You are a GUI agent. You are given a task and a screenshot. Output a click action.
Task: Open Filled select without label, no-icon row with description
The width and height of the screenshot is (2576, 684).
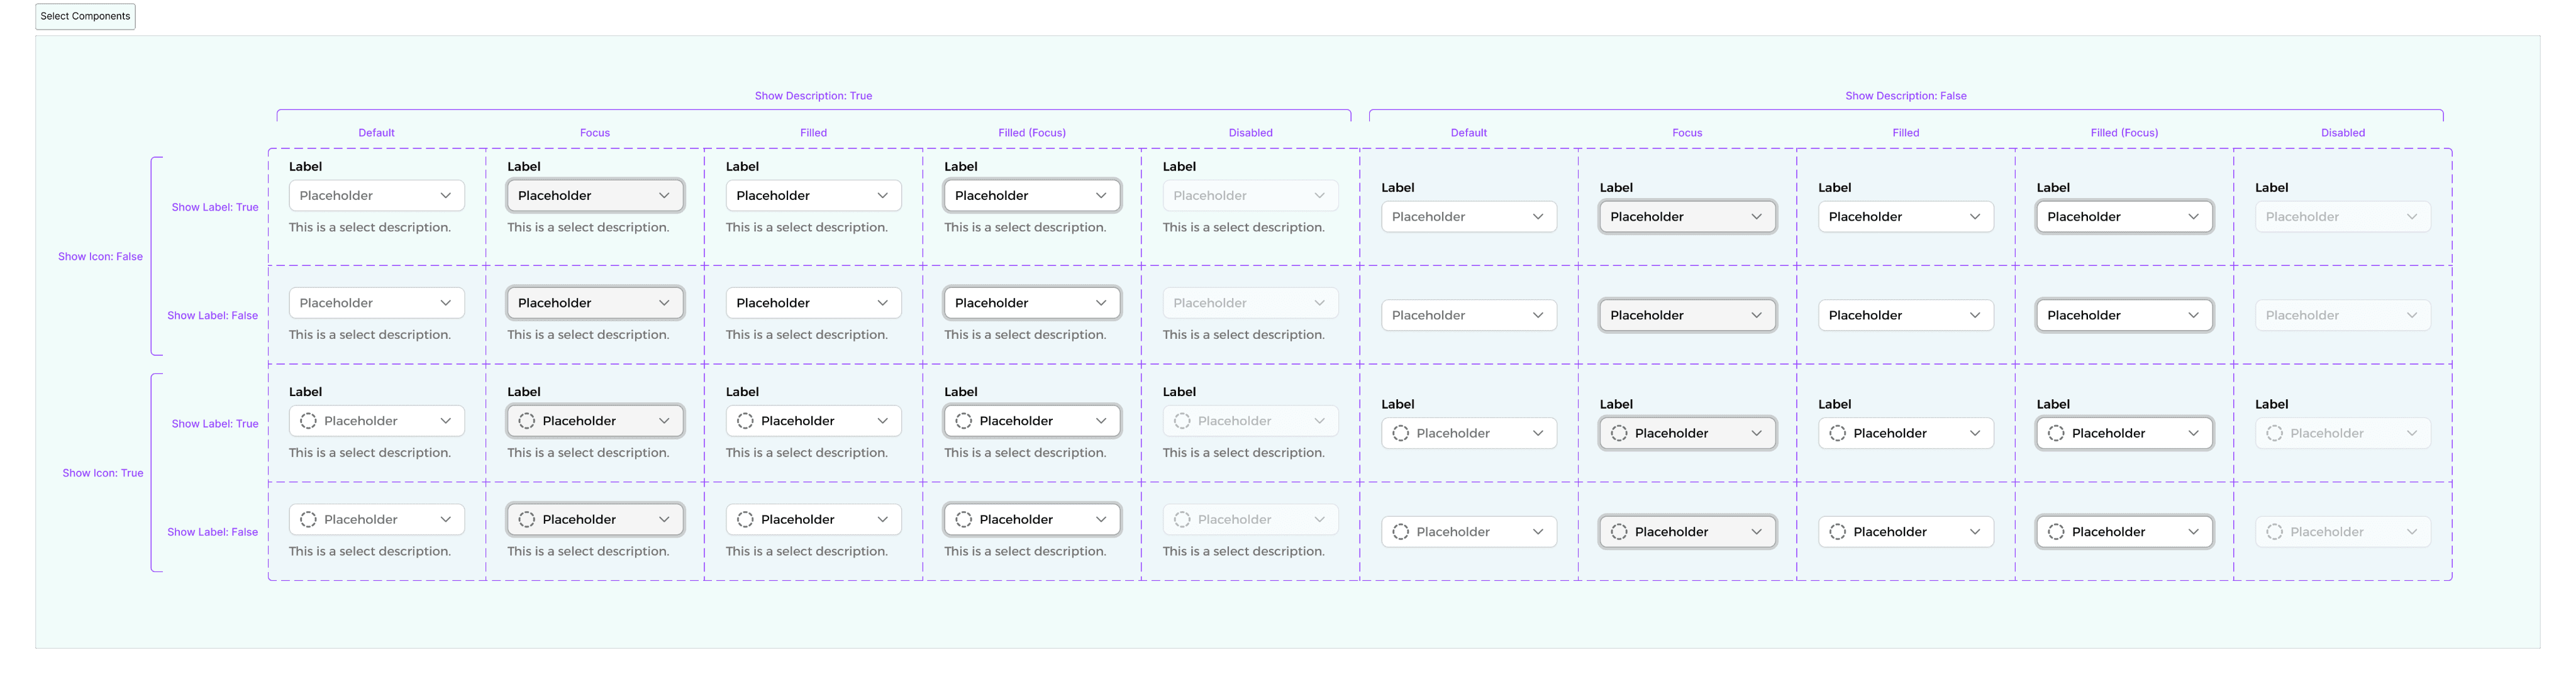(x=813, y=303)
